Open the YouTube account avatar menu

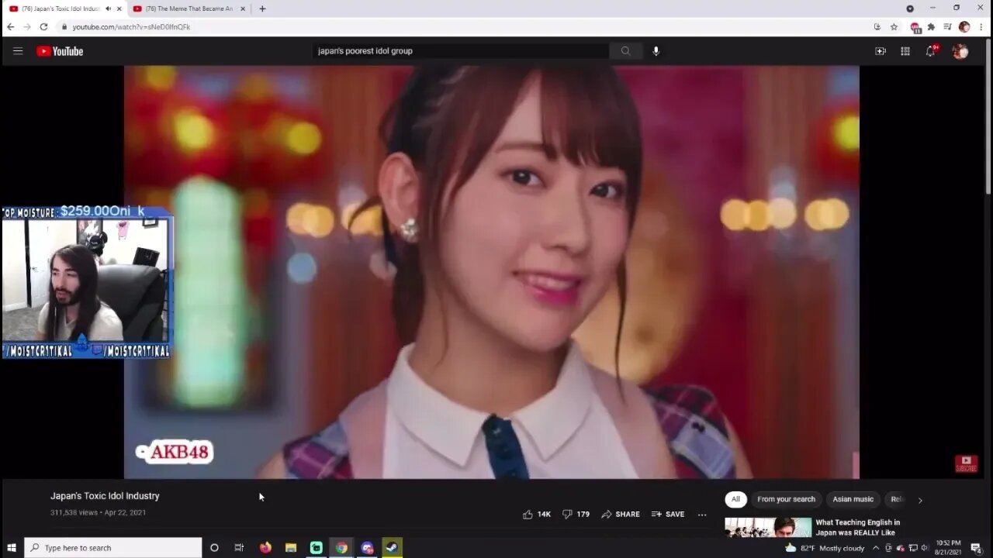(x=960, y=51)
